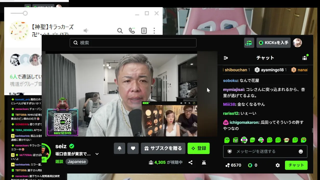Click the LINE window opacity slider knob

tap(25, 13)
